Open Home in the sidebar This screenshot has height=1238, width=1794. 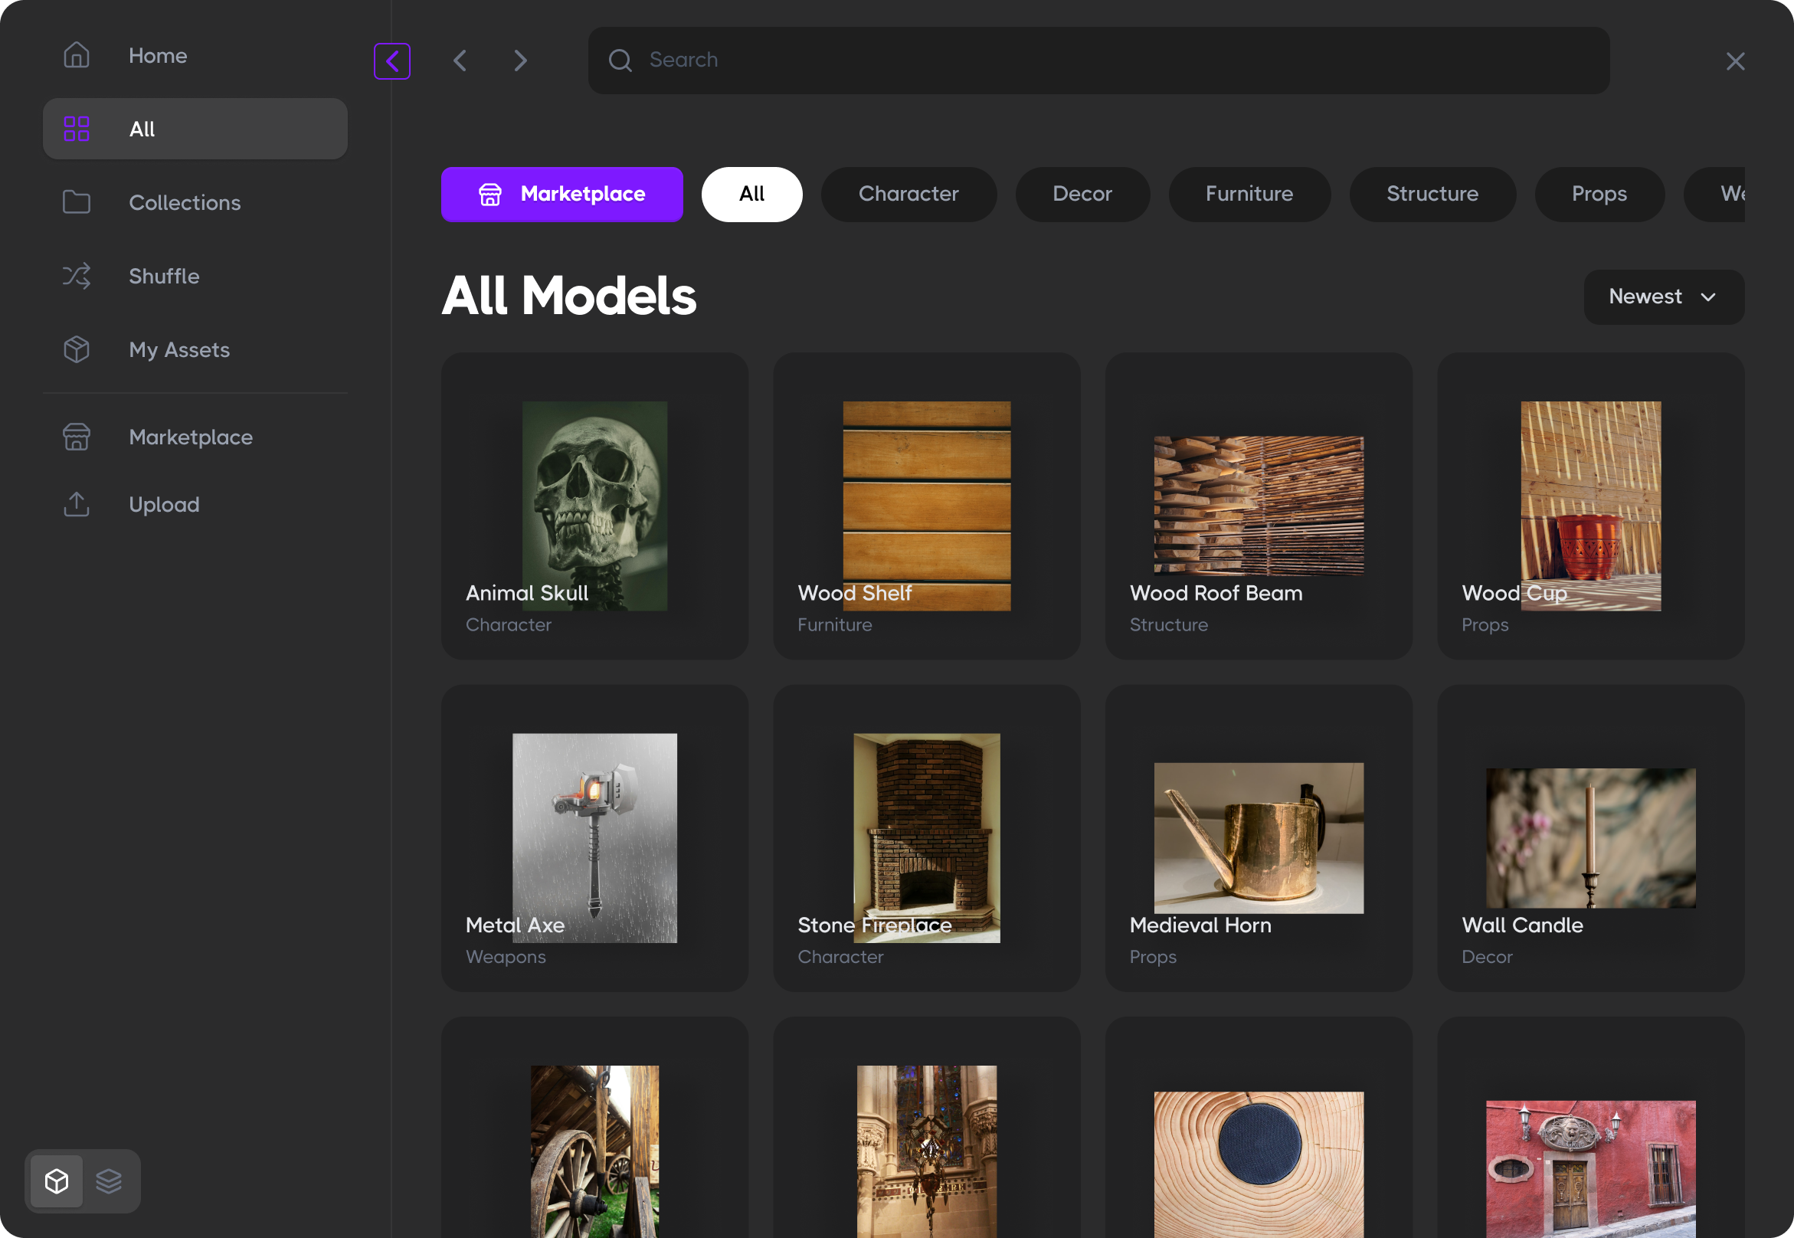point(195,55)
